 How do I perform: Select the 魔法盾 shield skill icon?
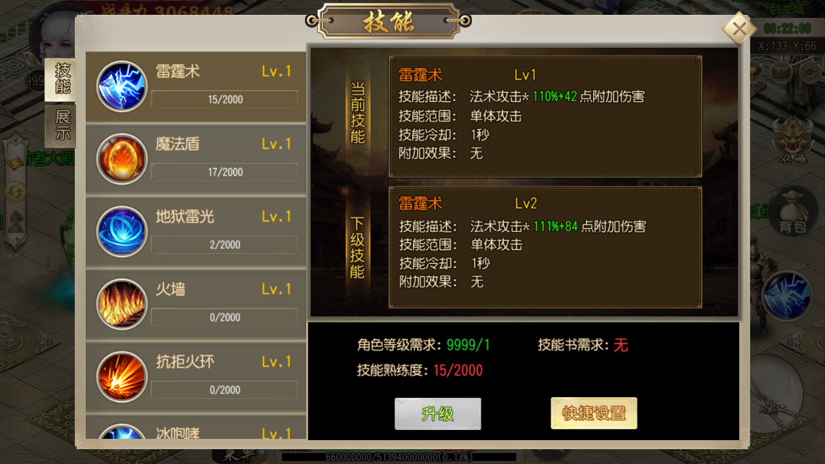[x=122, y=159]
